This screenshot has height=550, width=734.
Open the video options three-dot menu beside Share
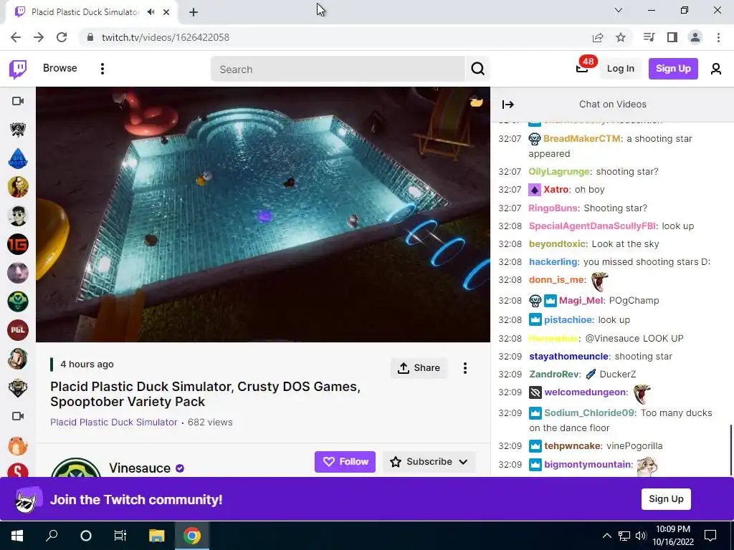464,368
